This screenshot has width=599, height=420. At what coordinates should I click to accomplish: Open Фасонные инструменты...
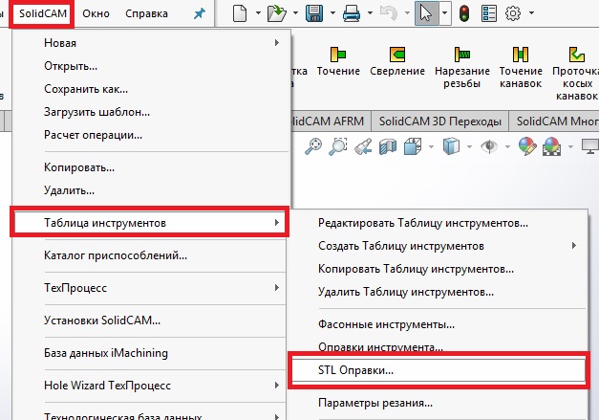[x=438, y=324]
